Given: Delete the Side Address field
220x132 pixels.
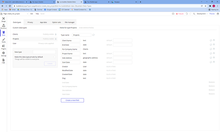Looking at the screenshot, I should click(214, 57).
